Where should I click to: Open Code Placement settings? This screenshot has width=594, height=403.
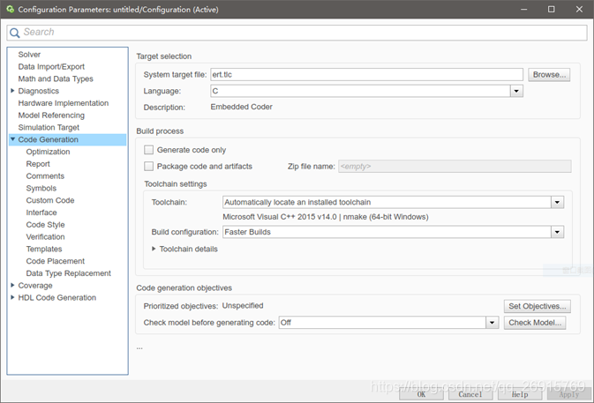click(56, 261)
